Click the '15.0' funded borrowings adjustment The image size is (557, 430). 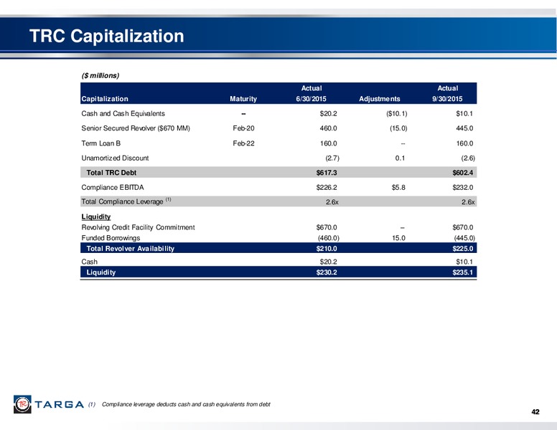point(398,238)
